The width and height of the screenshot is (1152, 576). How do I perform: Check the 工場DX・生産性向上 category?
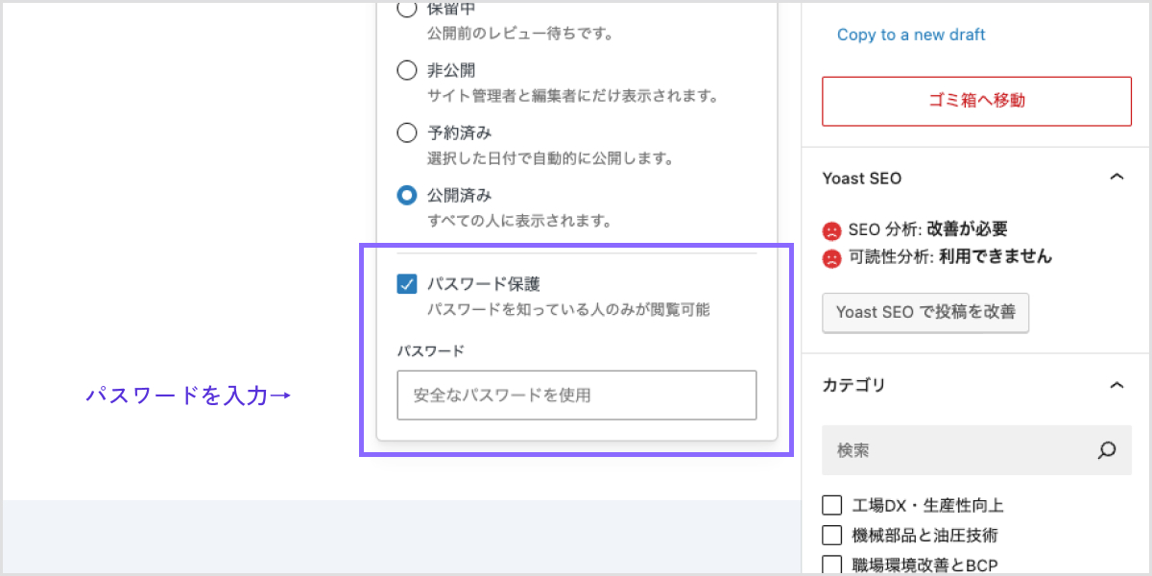click(832, 505)
